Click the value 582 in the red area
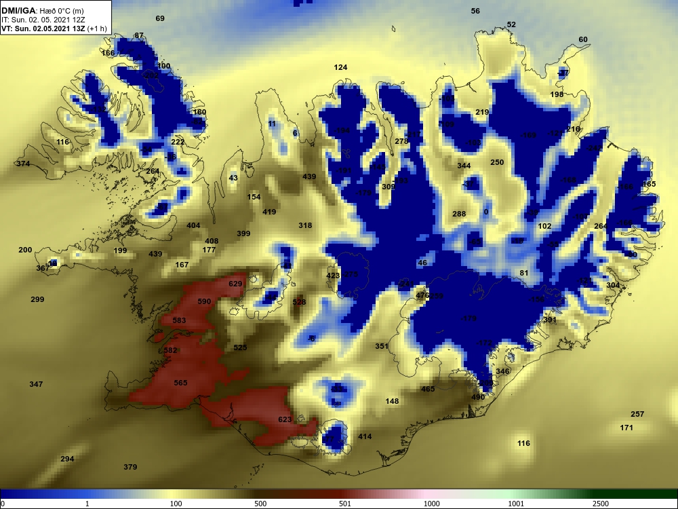 point(170,350)
